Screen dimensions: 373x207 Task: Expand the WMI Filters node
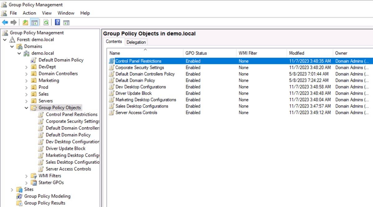(26, 176)
